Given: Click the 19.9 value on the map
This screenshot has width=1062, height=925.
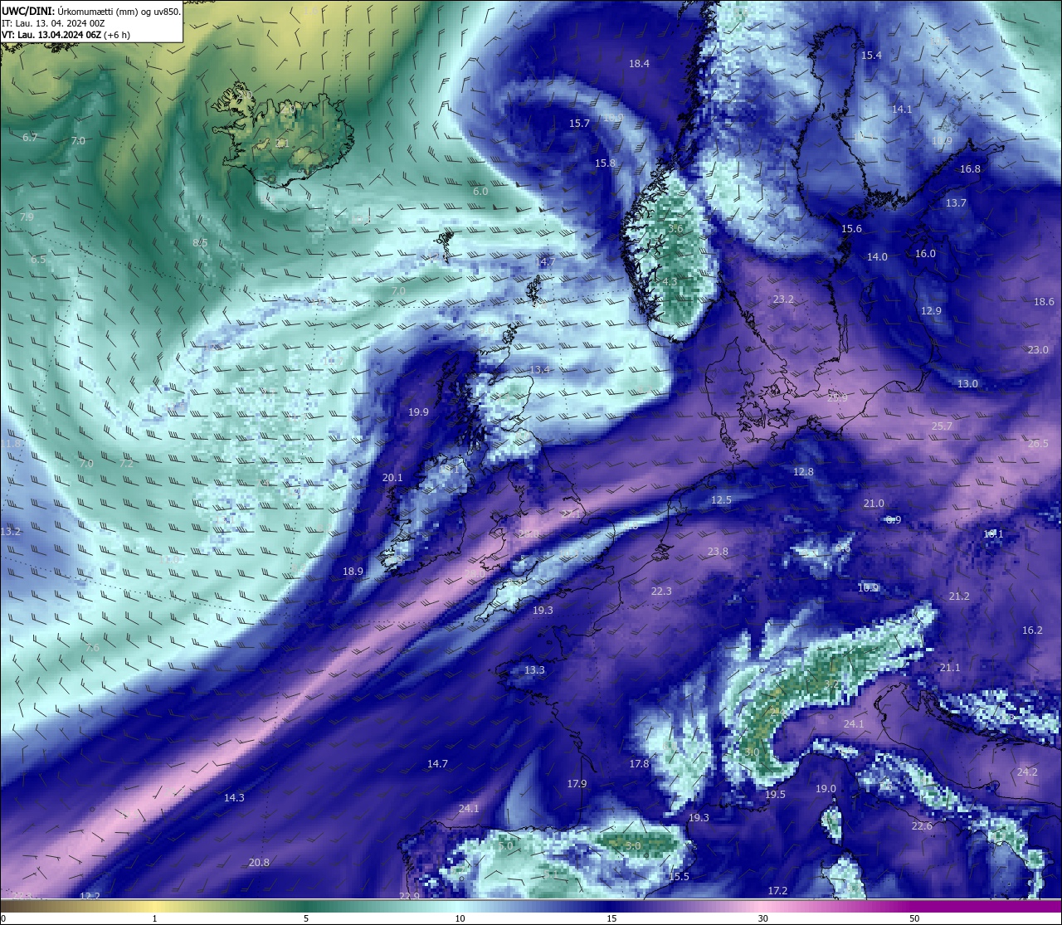Looking at the screenshot, I should click(x=418, y=412).
